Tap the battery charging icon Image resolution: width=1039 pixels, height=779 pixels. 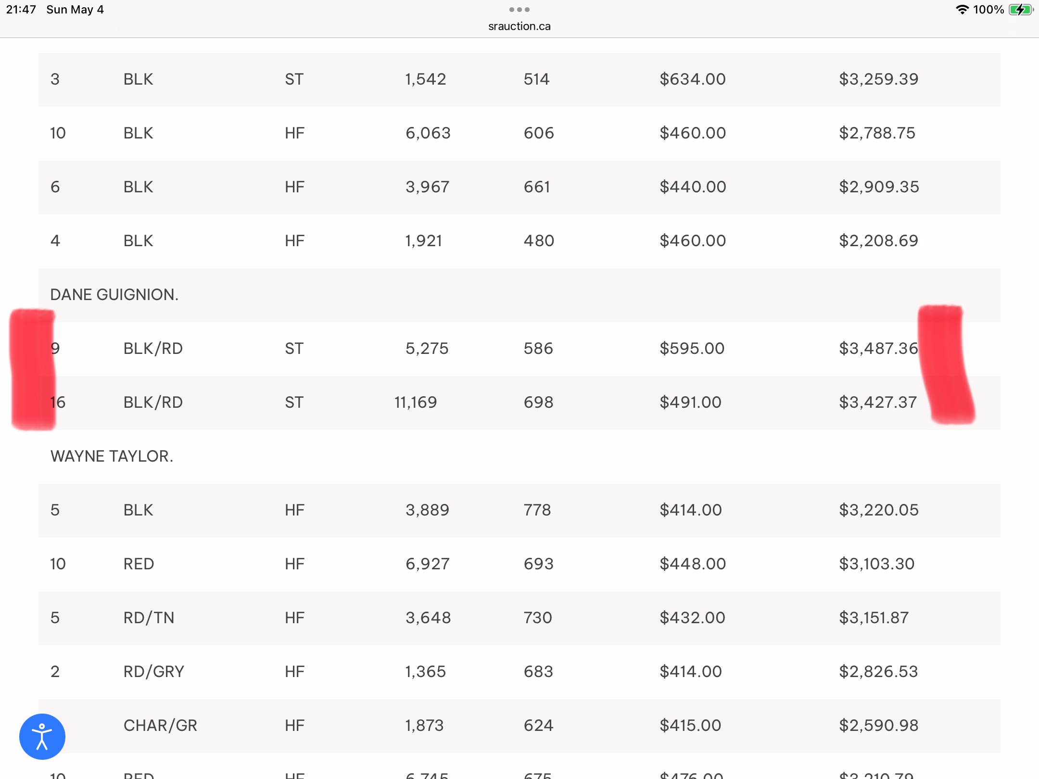tap(1021, 10)
